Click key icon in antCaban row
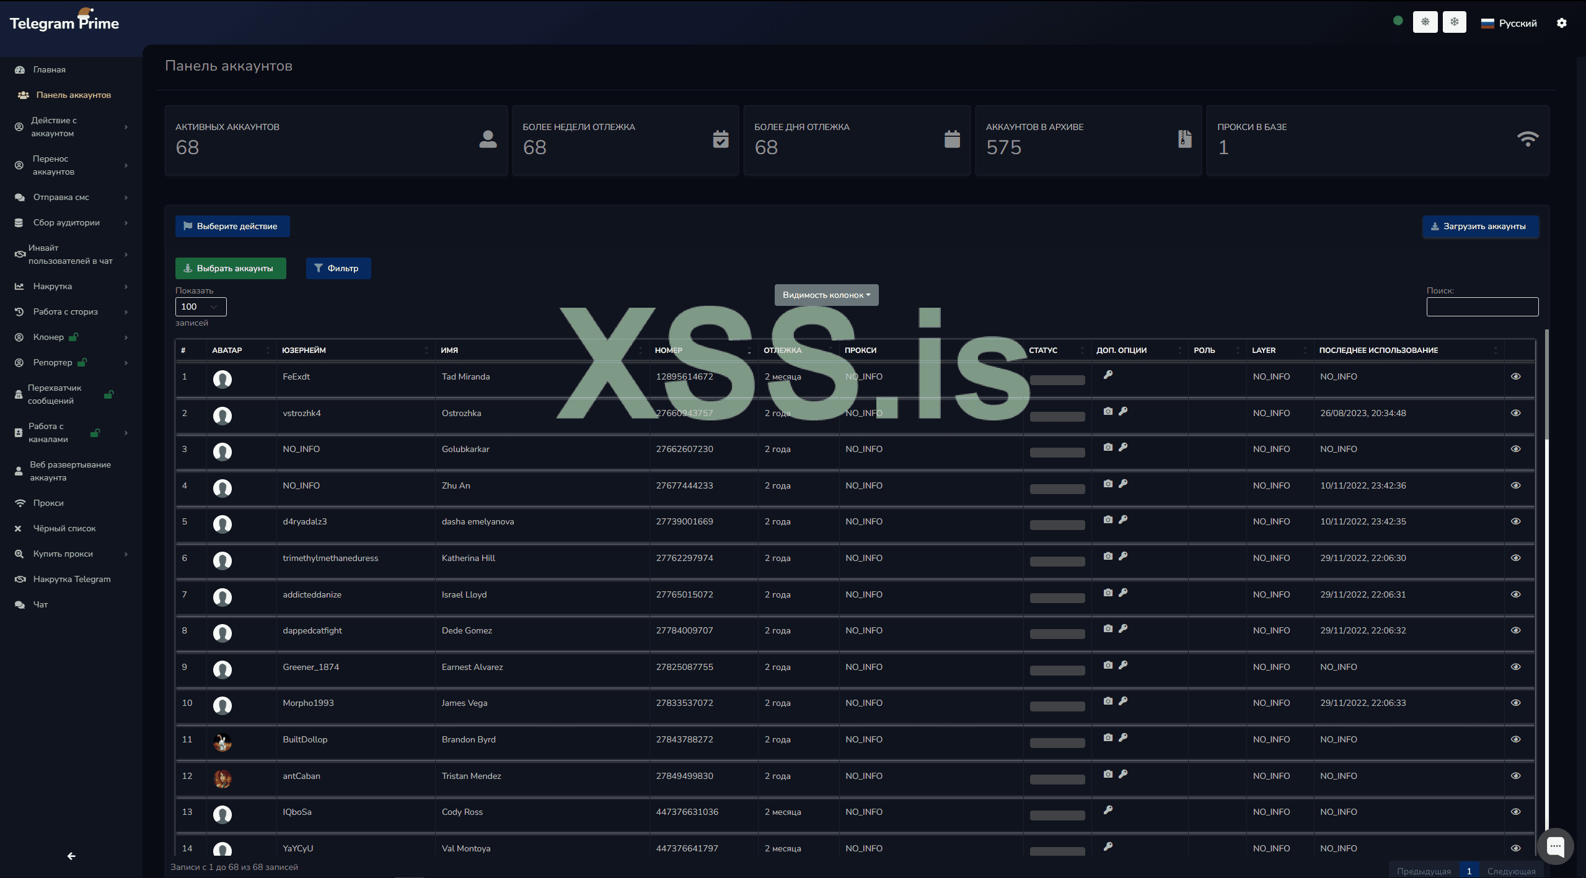 pos(1122,774)
